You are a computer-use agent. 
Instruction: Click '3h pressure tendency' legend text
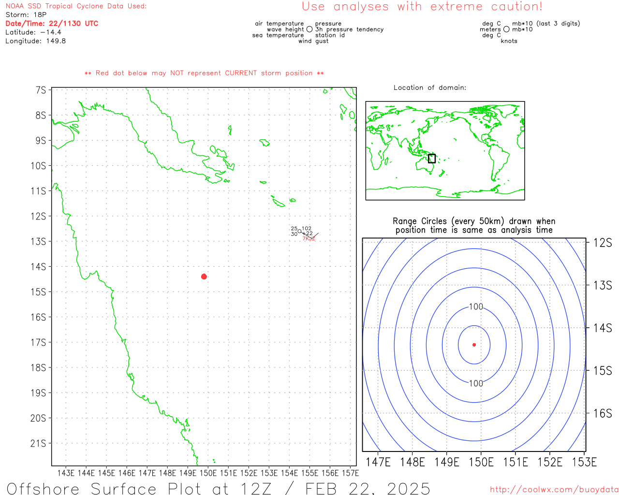pyautogui.click(x=349, y=29)
